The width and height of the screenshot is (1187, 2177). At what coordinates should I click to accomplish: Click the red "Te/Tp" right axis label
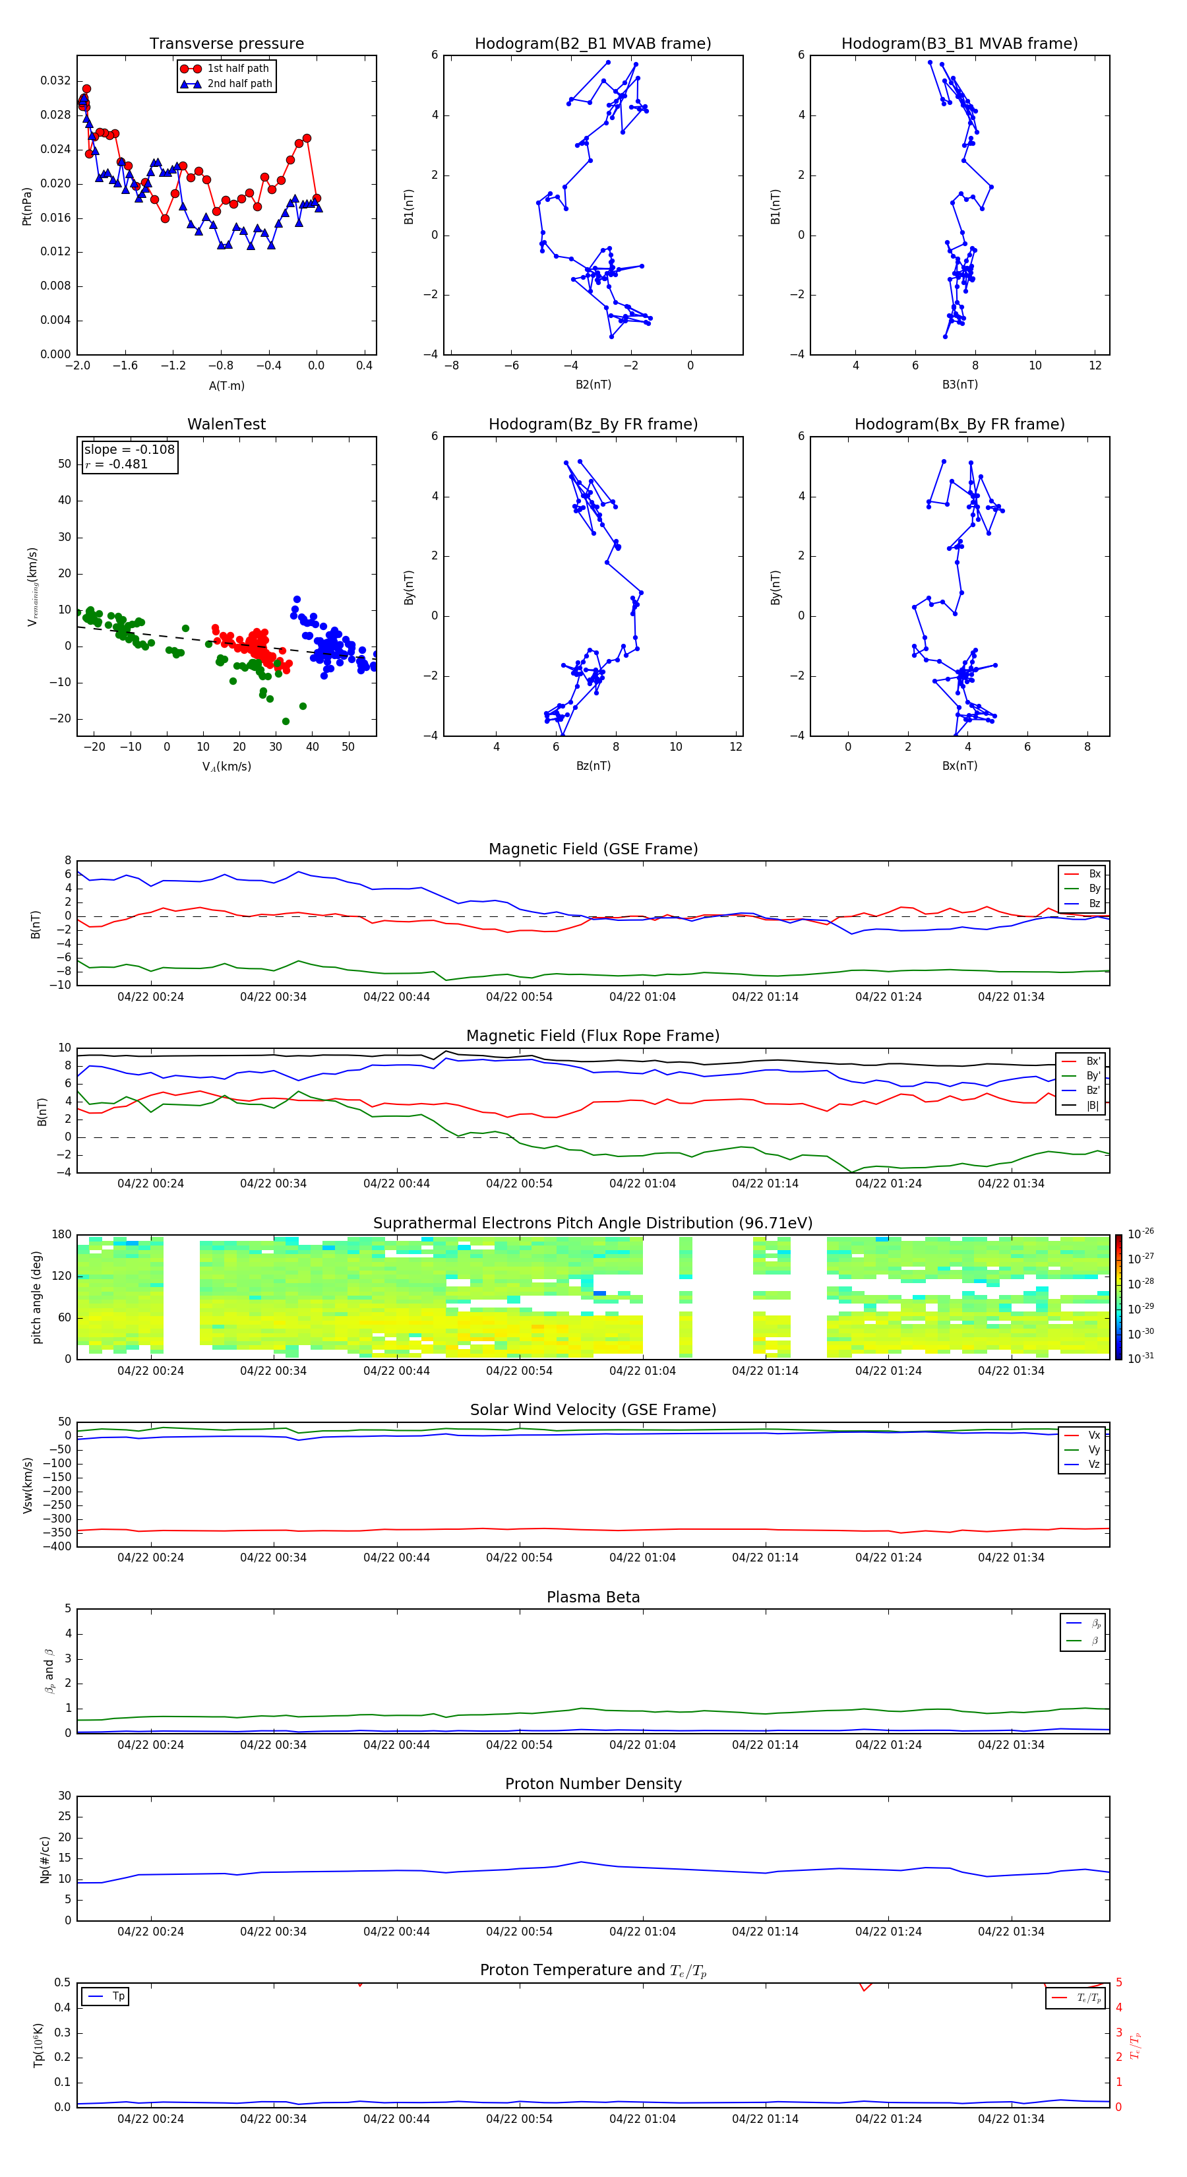[x=1135, y=2045]
